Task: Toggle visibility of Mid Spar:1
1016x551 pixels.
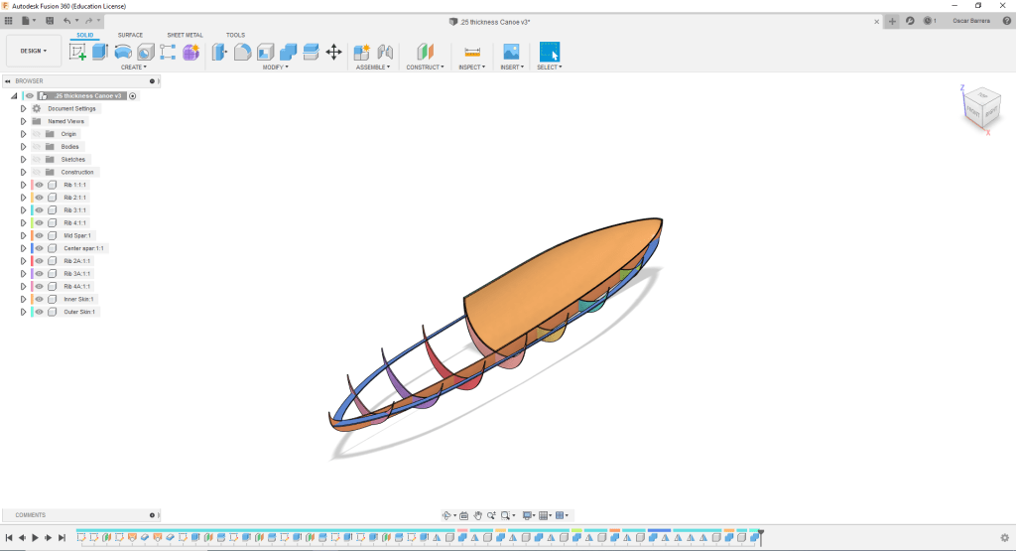Action: (x=40, y=235)
